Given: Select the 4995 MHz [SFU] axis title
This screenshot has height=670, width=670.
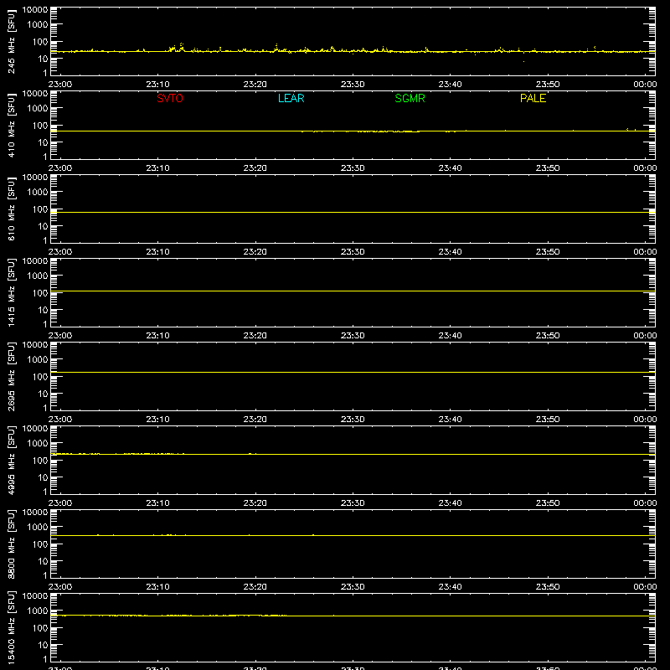Looking at the screenshot, I should tap(11, 460).
